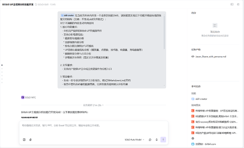
Task: Click the slash-command icon in the chat input box
Action: tap(24, 140)
